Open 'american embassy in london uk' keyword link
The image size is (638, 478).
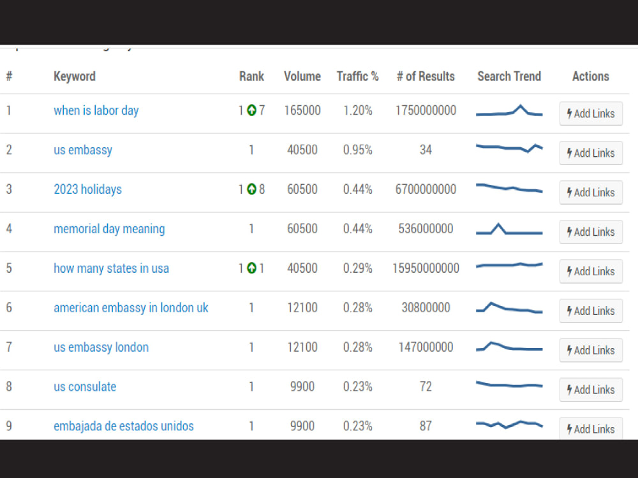pos(131,308)
